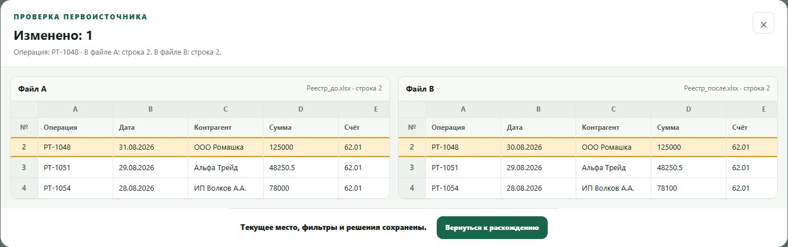Viewport: 788px width, 247px height.
Task: Click № header in Файл B
Action: pyautogui.click(x=412, y=127)
